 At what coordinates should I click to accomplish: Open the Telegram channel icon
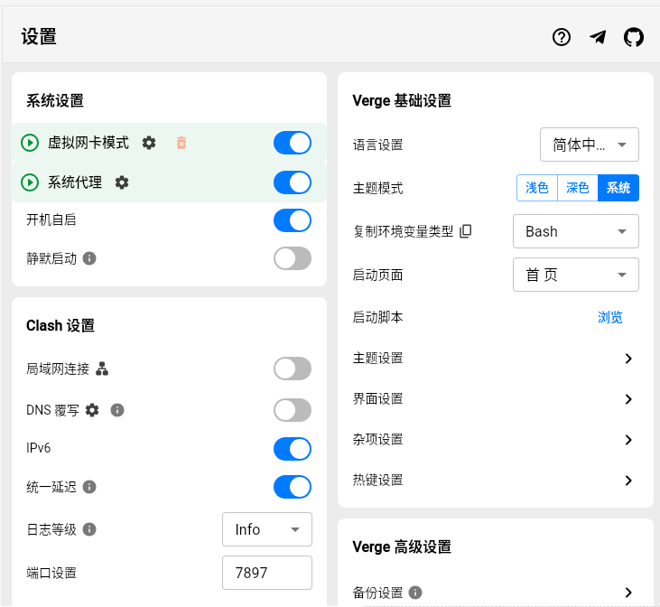[598, 38]
